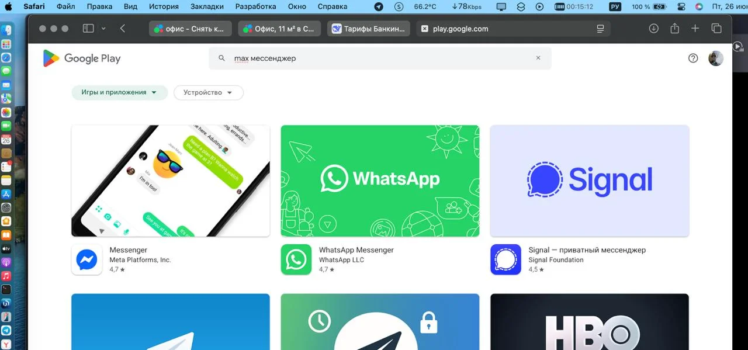Expand the 'Устройство' filter dropdown
Image resolution: width=748 pixels, height=350 pixels.
(209, 92)
